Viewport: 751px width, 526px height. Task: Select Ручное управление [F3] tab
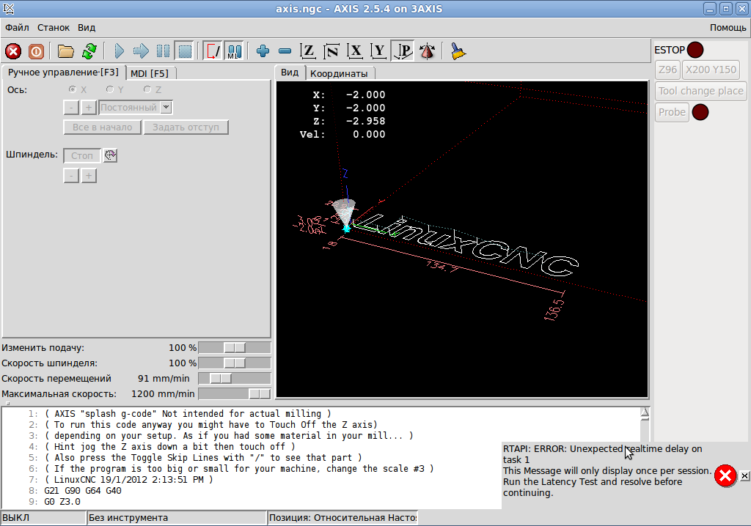tap(63, 73)
